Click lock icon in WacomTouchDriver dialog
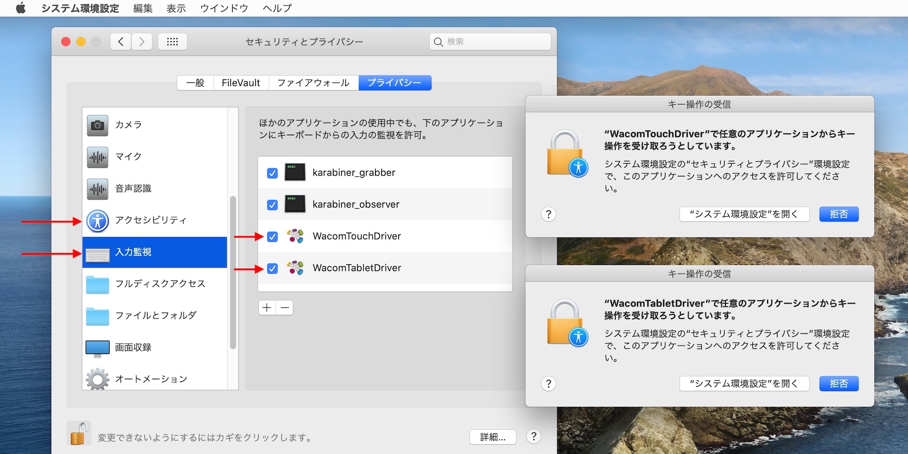Viewport: 908px width, 454px height. [567, 153]
